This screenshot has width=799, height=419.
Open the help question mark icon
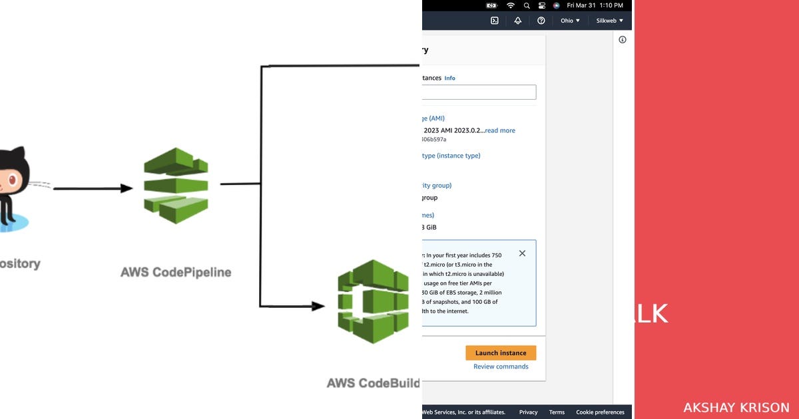point(541,21)
